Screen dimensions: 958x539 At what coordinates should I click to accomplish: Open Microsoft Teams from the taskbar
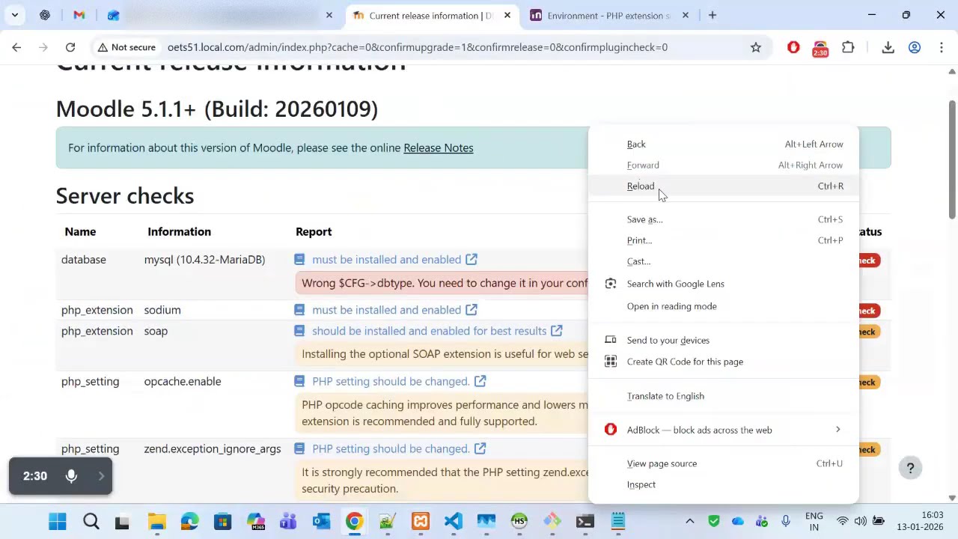pos(288,521)
